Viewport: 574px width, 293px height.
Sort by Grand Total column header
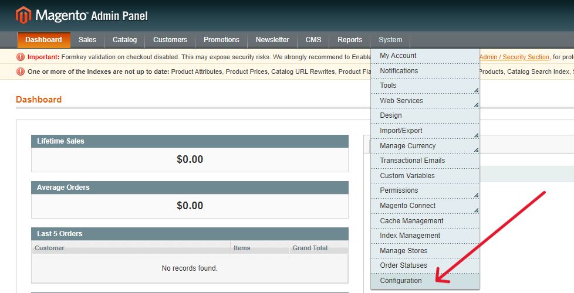[310, 248]
